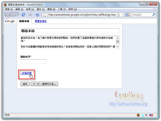Click the description scrollbar up arrow
The height and width of the screenshot is (121, 161).
click(118, 38)
